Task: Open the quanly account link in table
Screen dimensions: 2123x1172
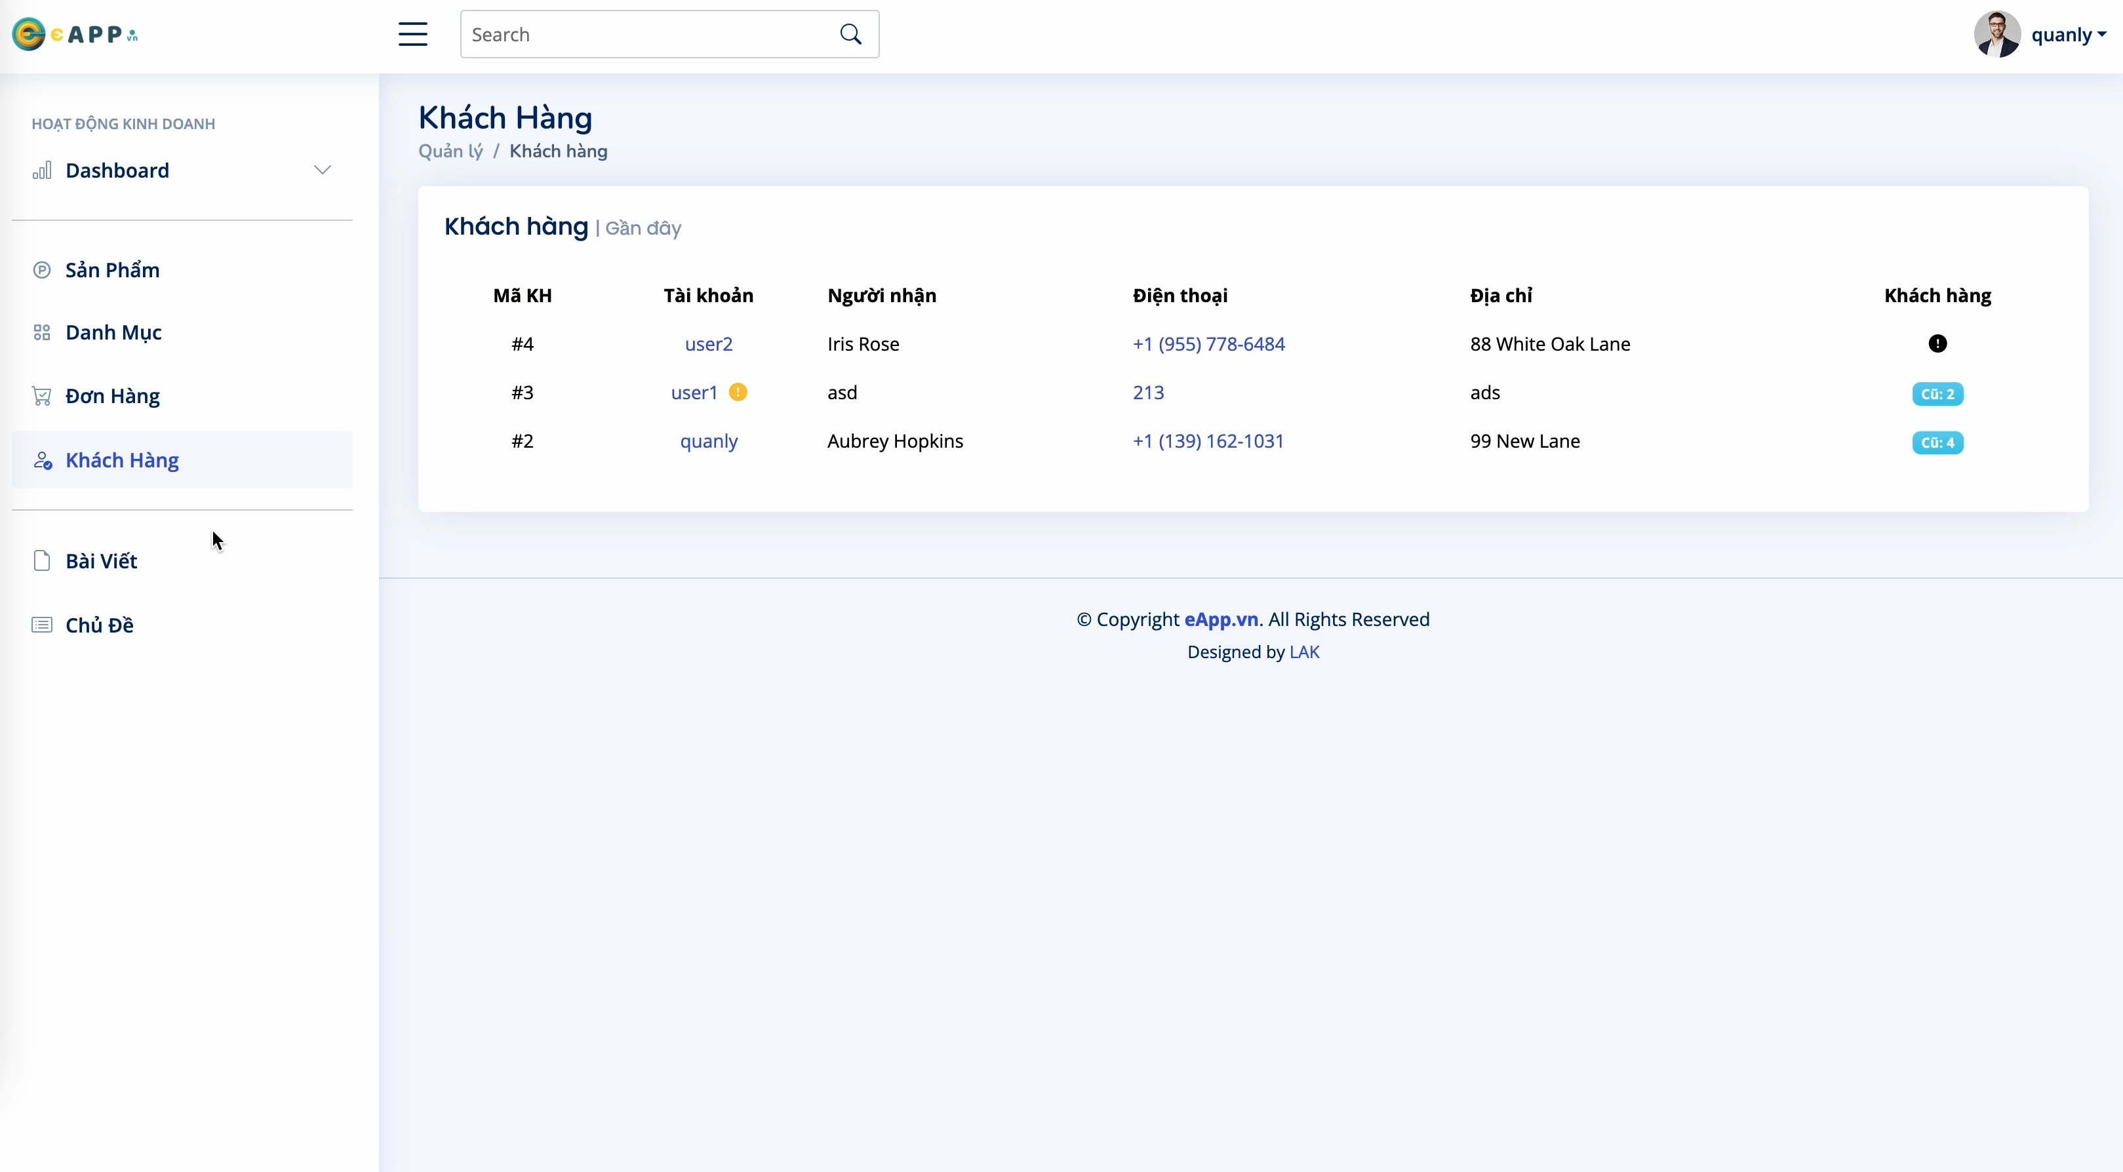Action: 709,442
